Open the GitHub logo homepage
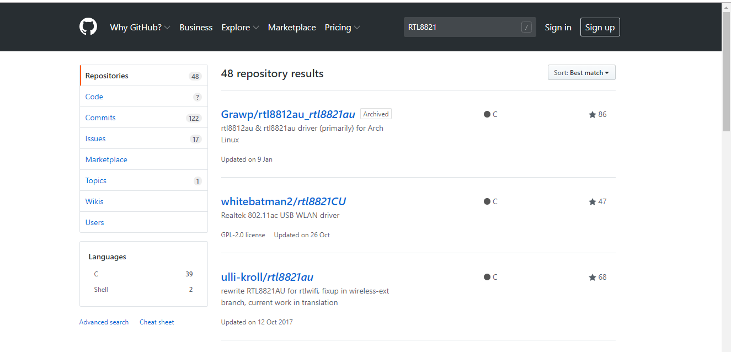The height and width of the screenshot is (352, 731). 88,27
